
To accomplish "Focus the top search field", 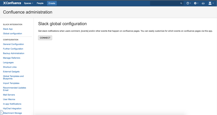I will coord(167,3).
